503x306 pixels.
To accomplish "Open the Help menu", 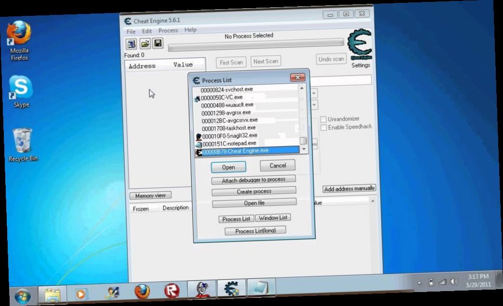I will 190,29.
